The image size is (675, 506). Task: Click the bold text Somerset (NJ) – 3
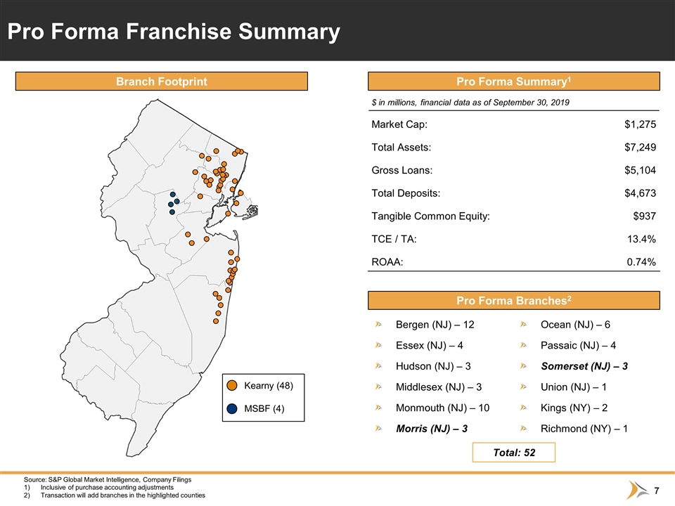tap(584, 366)
